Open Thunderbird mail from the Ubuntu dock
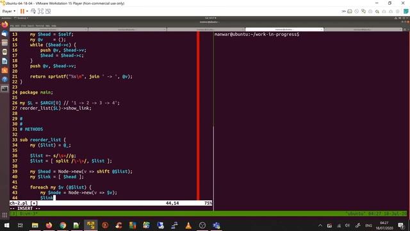 pyautogui.click(x=4, y=34)
